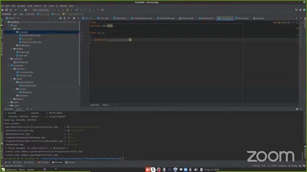Open Search Everywhere magnifier icon
This screenshot has height=172, width=307.
(296, 10)
